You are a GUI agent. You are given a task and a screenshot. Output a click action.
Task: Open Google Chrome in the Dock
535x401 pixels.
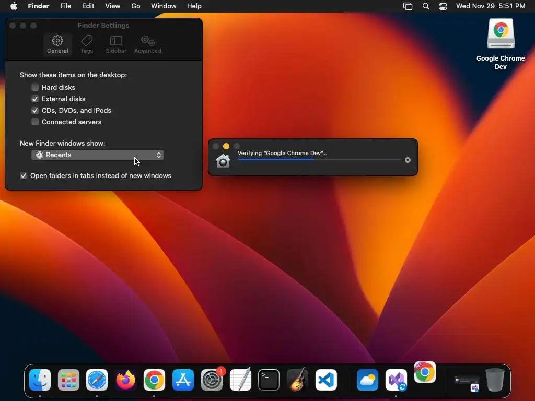coord(154,380)
